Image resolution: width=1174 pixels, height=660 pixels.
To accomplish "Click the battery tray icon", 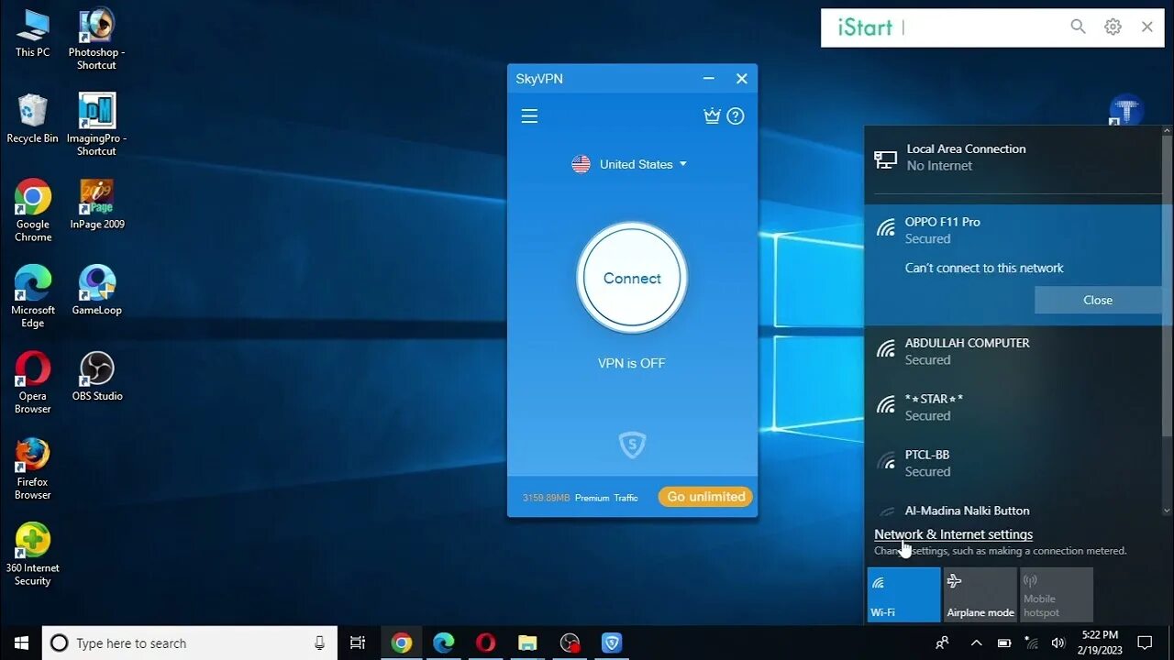I will pos(1003,643).
